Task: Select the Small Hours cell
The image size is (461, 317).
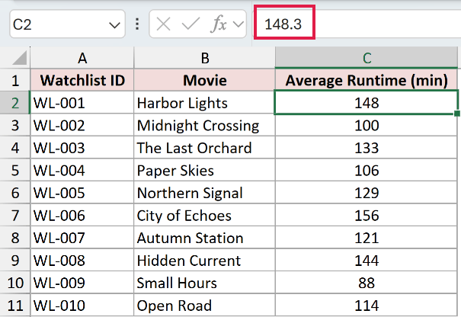Action: (x=205, y=283)
